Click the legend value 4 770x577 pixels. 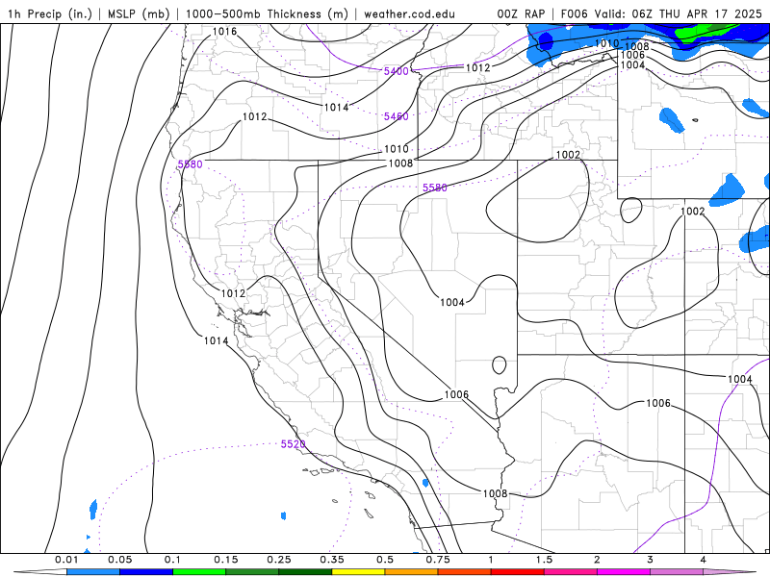704,560
